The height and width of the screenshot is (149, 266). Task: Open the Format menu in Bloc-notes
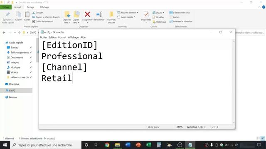62,37
